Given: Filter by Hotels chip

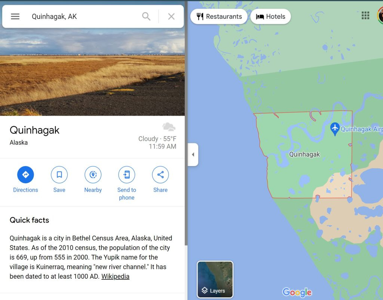Looking at the screenshot, I should tap(270, 16).
